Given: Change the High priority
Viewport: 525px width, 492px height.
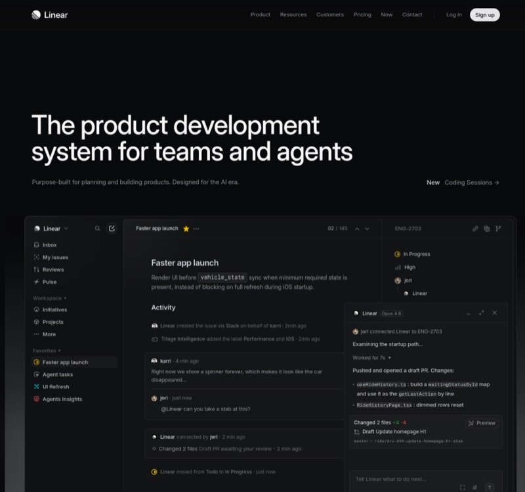Looking at the screenshot, I should tap(405, 267).
